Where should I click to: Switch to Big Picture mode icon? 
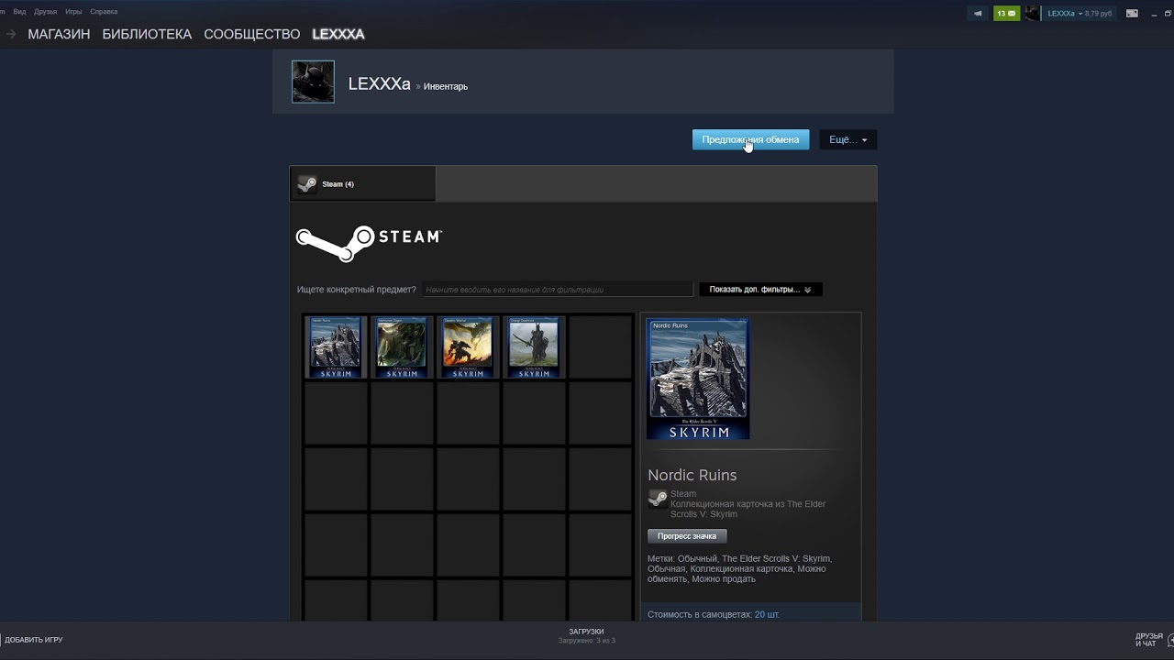pyautogui.click(x=1132, y=13)
